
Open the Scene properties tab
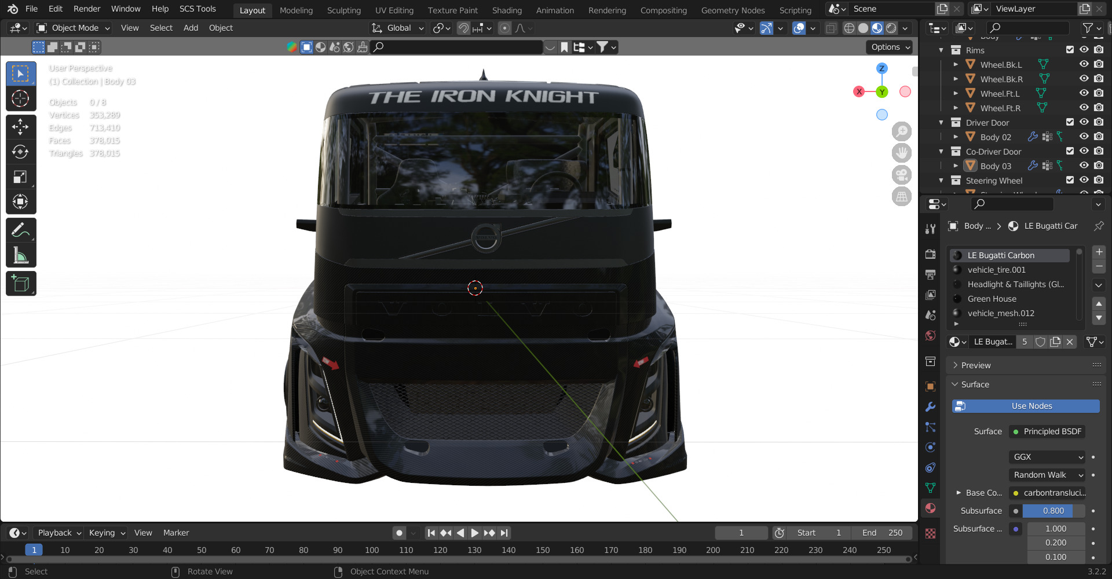point(930,315)
